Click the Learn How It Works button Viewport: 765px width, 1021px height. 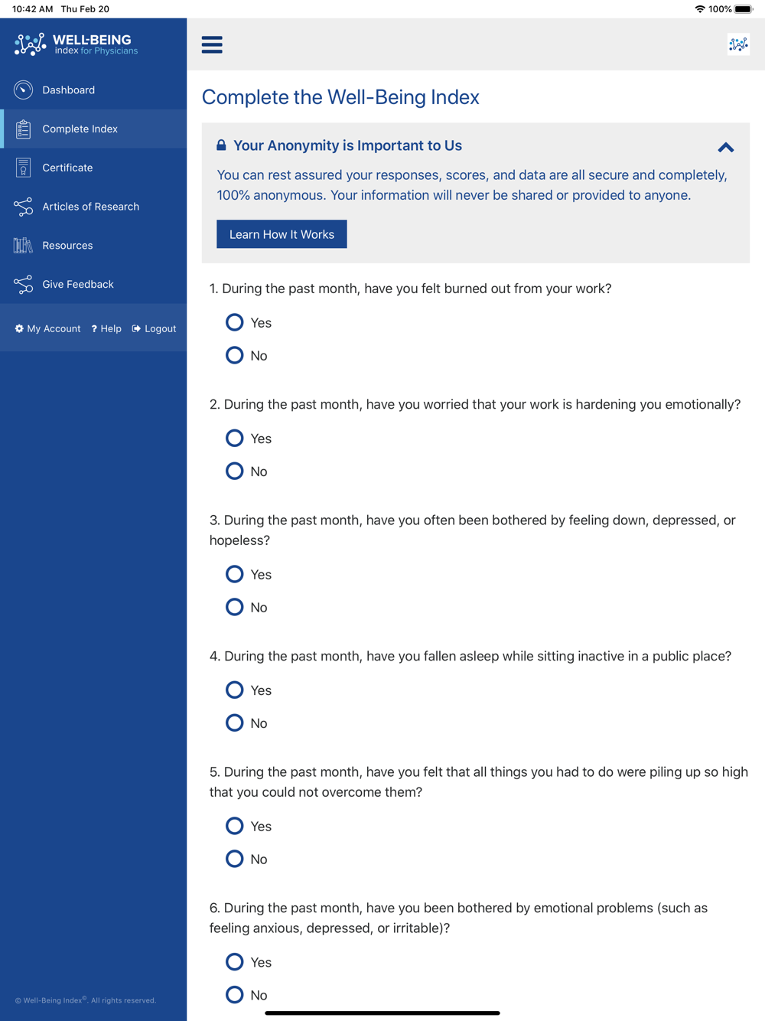pos(282,234)
